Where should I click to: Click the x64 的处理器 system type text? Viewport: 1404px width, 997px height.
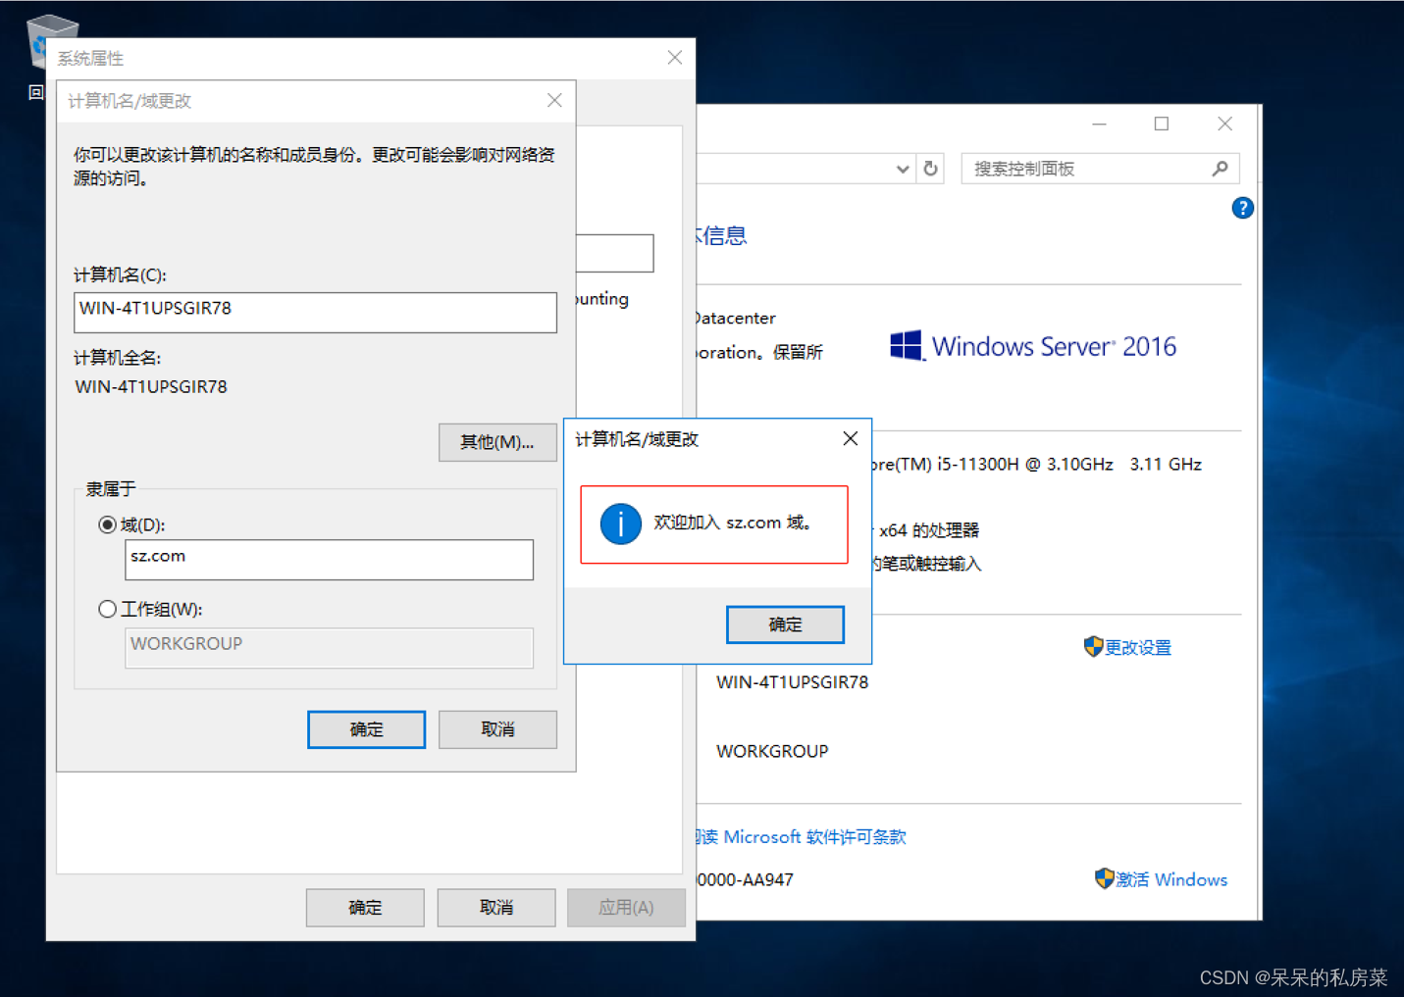pos(929,530)
